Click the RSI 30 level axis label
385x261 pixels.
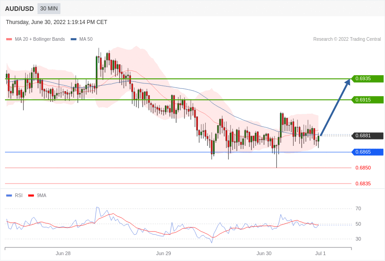[358, 239]
